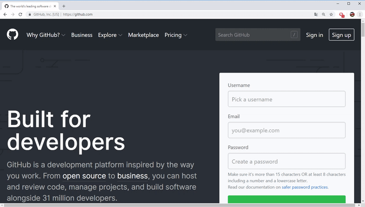Click the zoom magnifier icon in address bar
The image size is (365, 207).
click(323, 15)
